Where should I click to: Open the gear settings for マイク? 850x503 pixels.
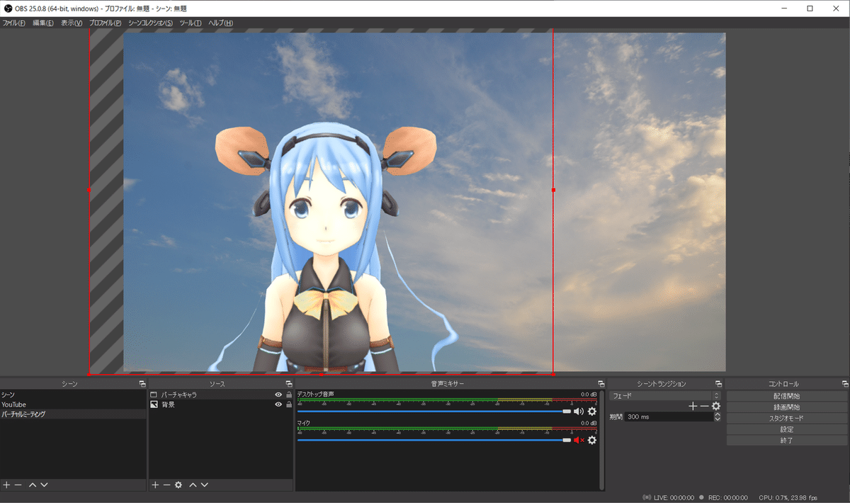pyautogui.click(x=592, y=440)
